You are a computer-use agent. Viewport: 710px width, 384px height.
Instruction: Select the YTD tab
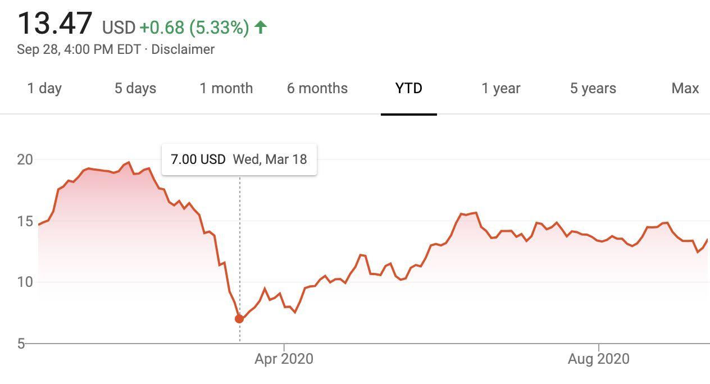click(409, 88)
